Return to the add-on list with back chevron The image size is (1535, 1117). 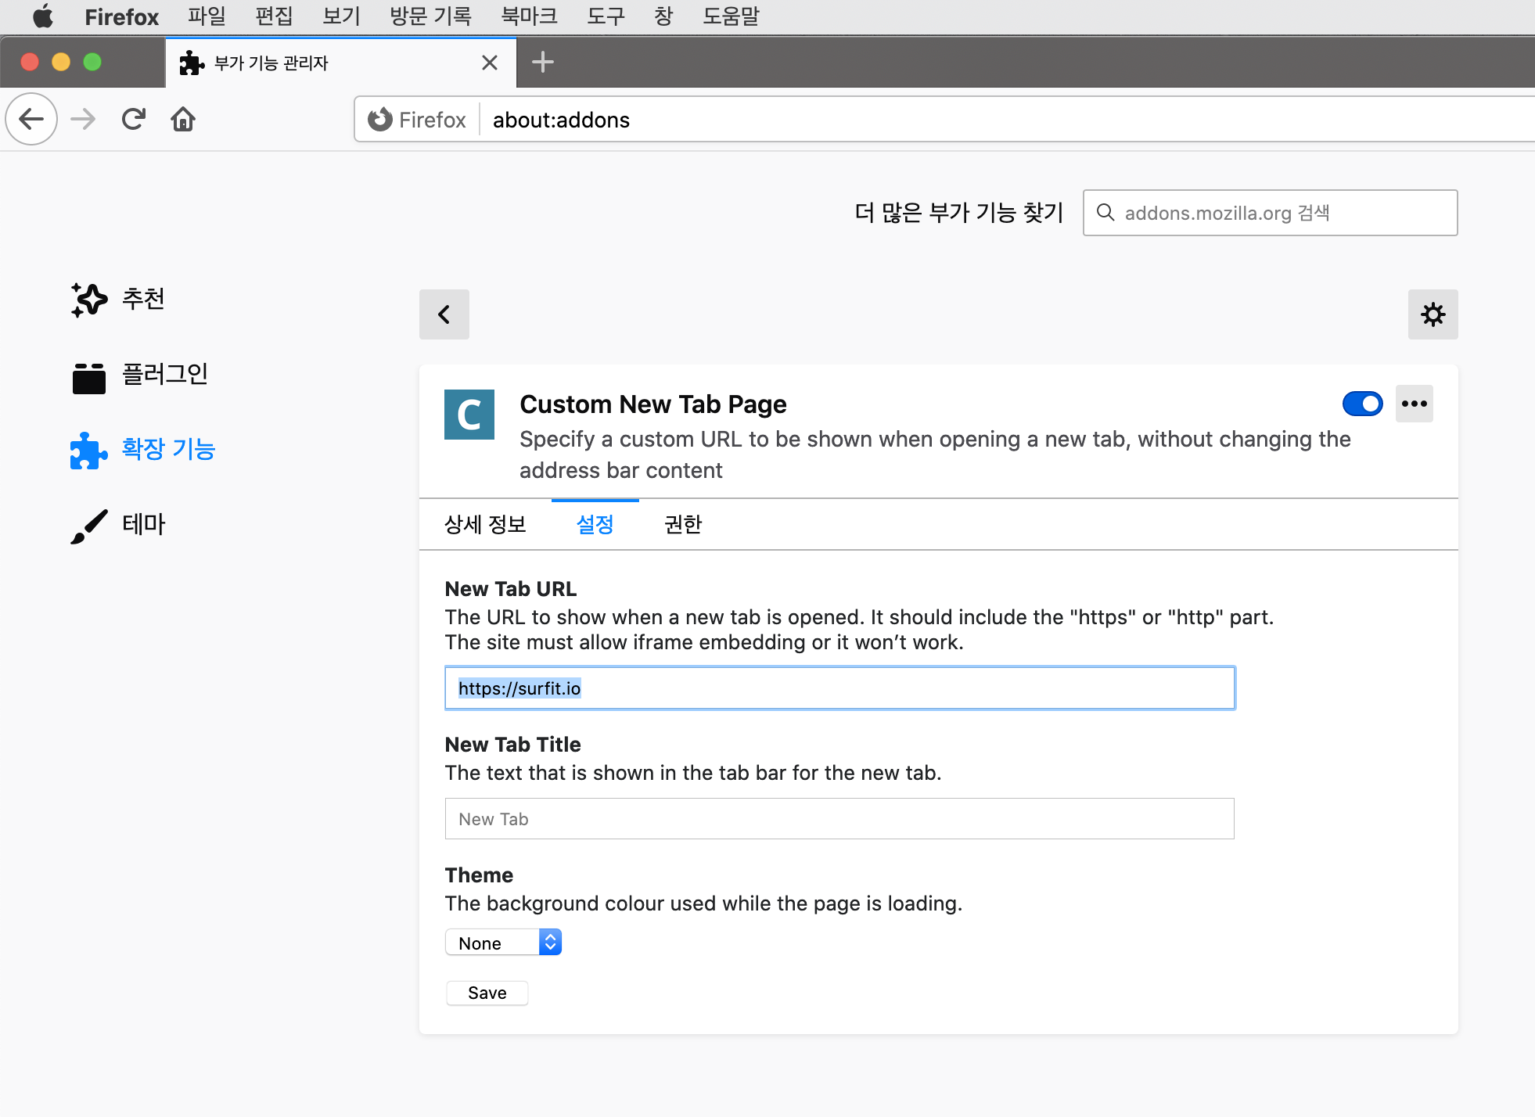click(x=444, y=314)
